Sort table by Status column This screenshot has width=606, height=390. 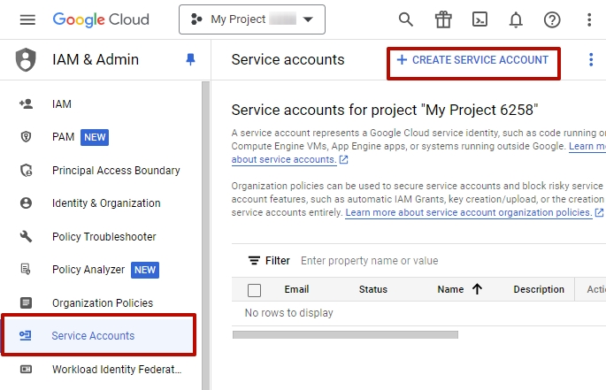tap(373, 289)
